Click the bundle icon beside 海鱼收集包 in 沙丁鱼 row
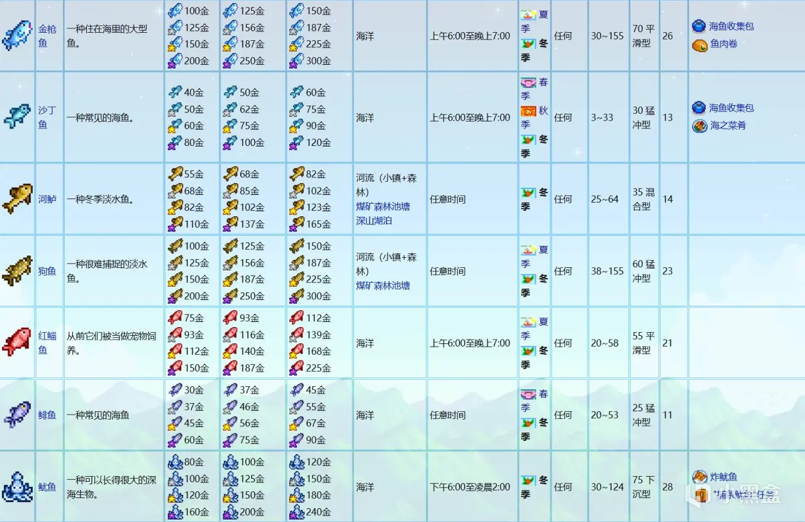The image size is (805, 522). 699,108
